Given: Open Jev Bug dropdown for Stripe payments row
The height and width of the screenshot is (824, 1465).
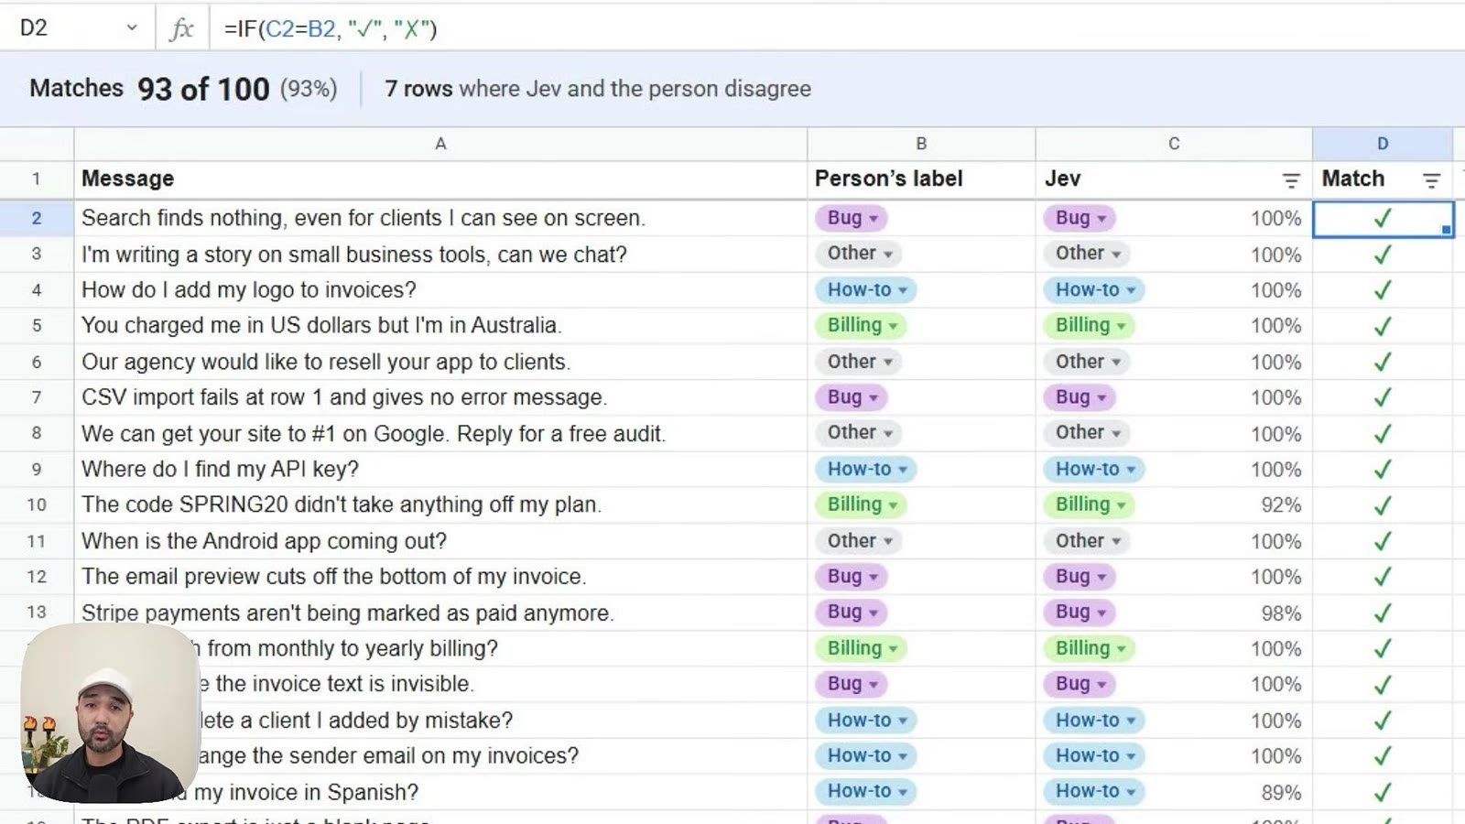Looking at the screenshot, I should tap(1080, 613).
